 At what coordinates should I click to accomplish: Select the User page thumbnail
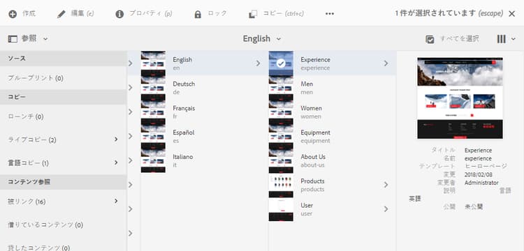(281, 209)
